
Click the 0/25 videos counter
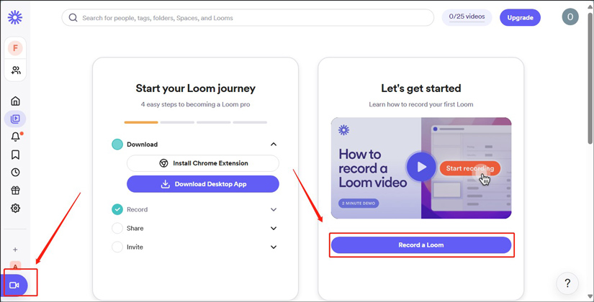[x=467, y=17]
